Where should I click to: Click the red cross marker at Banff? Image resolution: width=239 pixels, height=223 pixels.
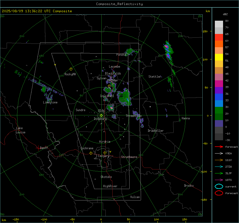[x=38, y=148]
